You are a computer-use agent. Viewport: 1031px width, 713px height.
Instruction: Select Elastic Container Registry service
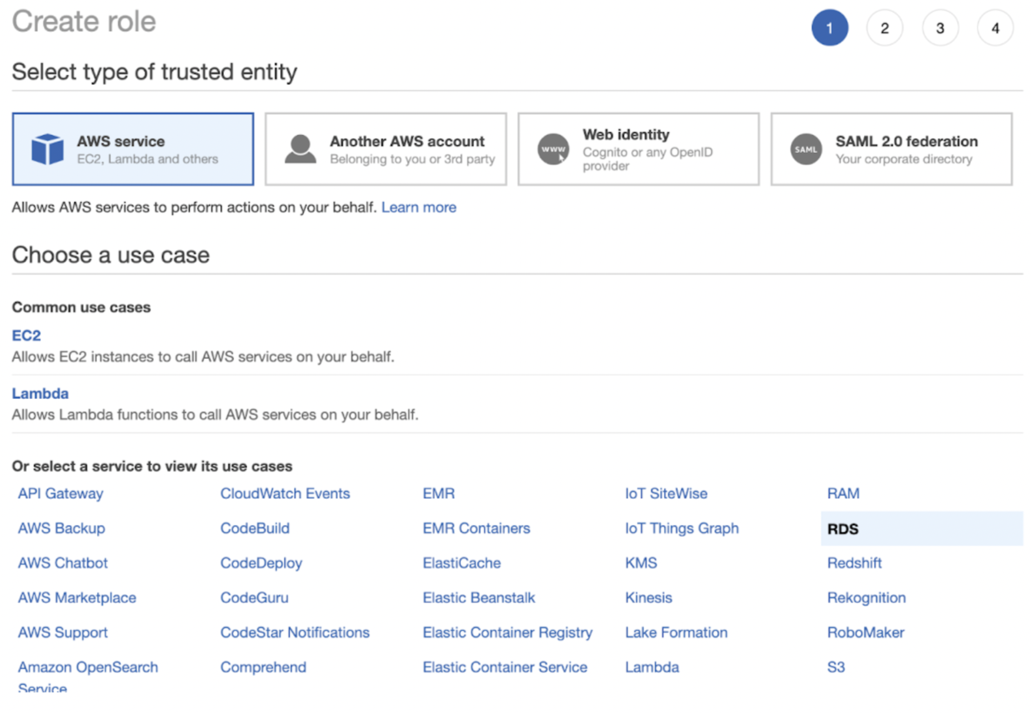(507, 632)
